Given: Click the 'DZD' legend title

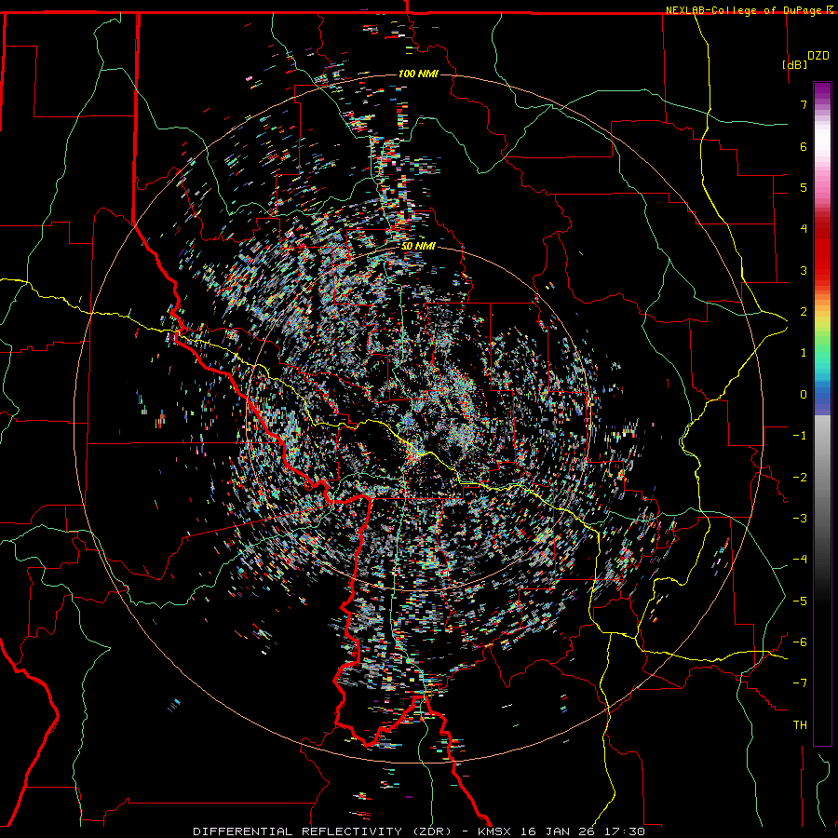Looking at the screenshot, I should (x=818, y=56).
